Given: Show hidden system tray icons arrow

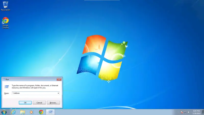Looking at the screenshot, I should [178, 112].
